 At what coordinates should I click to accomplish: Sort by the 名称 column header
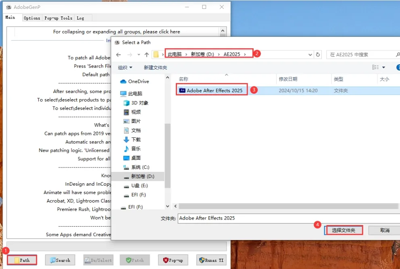click(x=183, y=79)
